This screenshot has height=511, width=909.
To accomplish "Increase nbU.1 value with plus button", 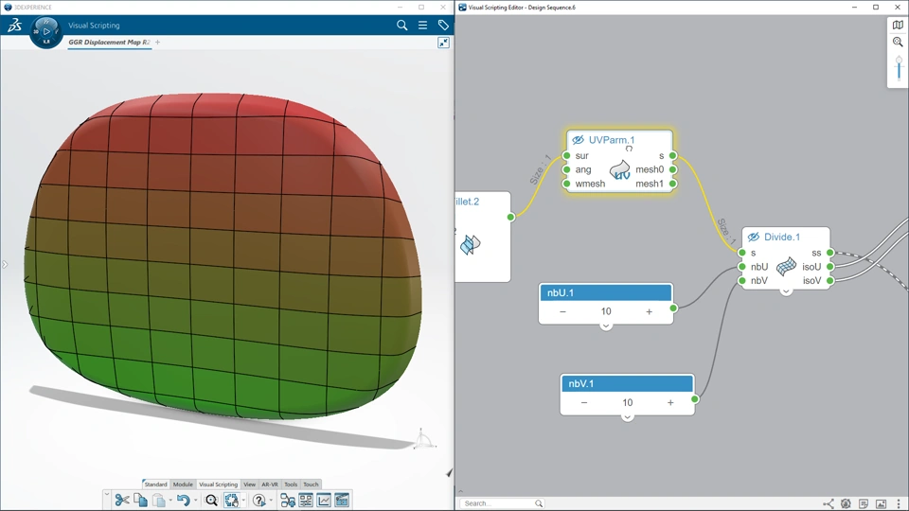I will point(649,311).
